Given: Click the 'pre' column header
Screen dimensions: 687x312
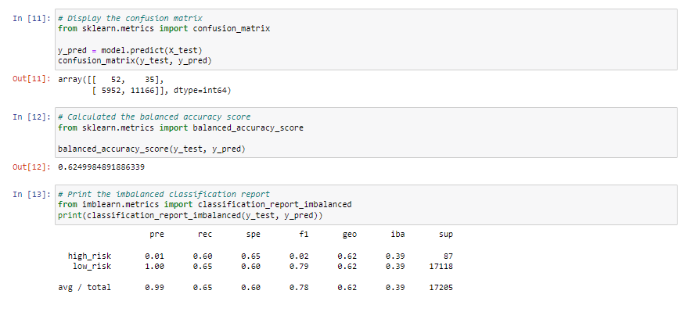Looking at the screenshot, I should (x=156, y=235).
